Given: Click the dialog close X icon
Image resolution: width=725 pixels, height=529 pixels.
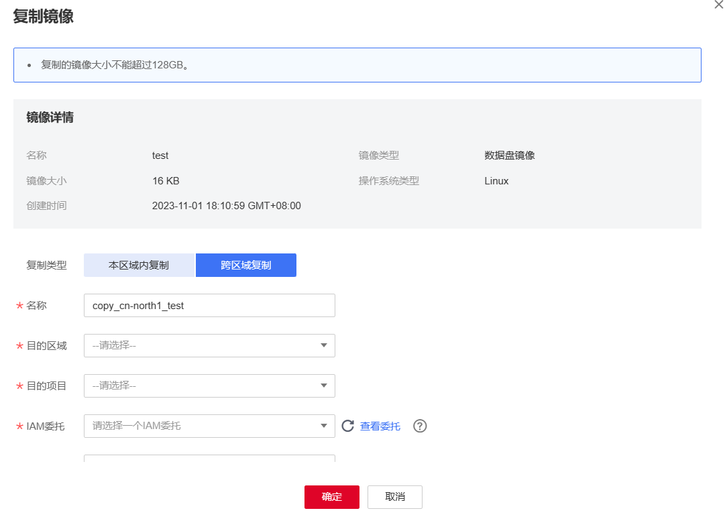Looking at the screenshot, I should pyautogui.click(x=718, y=5).
